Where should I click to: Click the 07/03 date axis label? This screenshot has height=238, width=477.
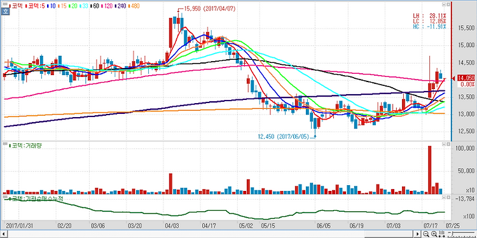coord(393,225)
